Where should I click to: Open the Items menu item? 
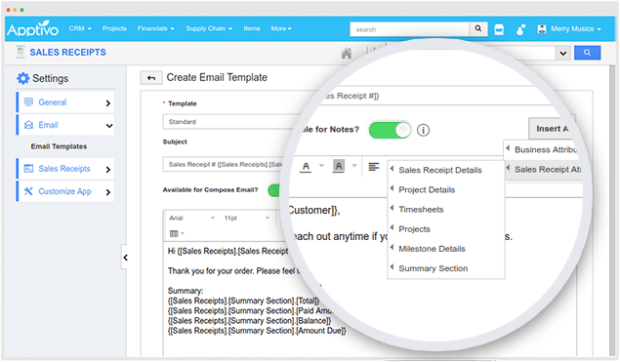pyautogui.click(x=252, y=28)
